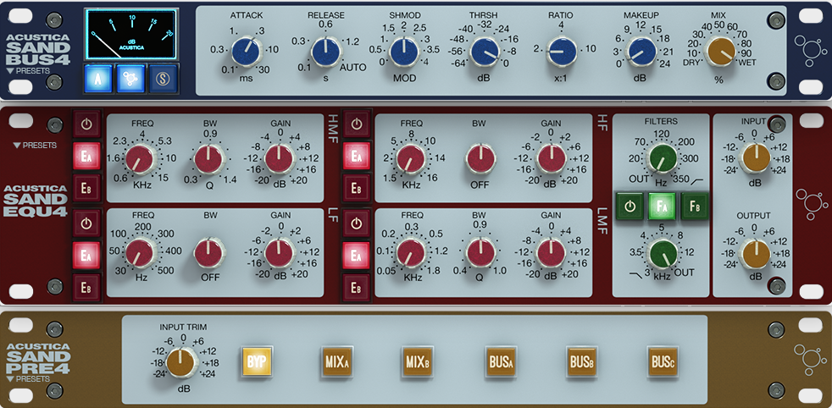The width and height of the screenshot is (832, 408).
Task: Click the ATTACK knob on the compressor
Action: pyautogui.click(x=246, y=52)
